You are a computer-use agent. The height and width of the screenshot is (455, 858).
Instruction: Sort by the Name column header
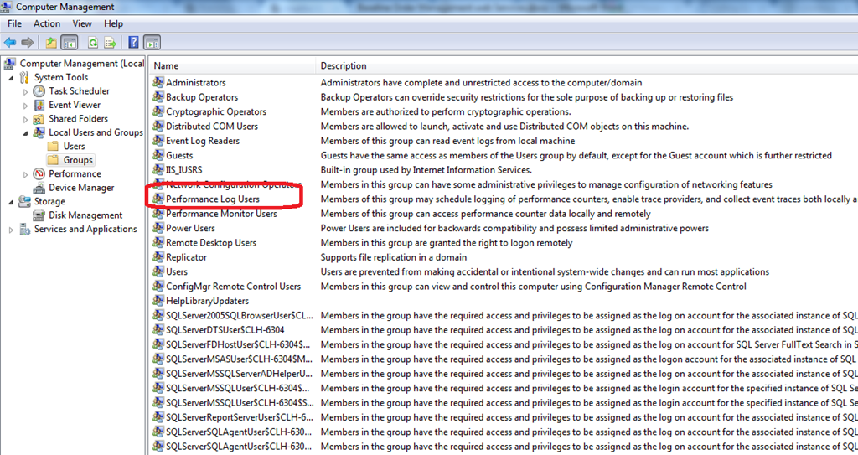click(x=233, y=65)
